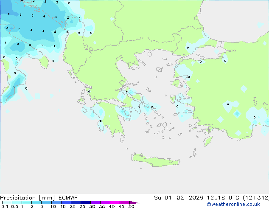Click the '10' legend scale label
The height and width of the screenshot is (208, 269).
[53, 206]
